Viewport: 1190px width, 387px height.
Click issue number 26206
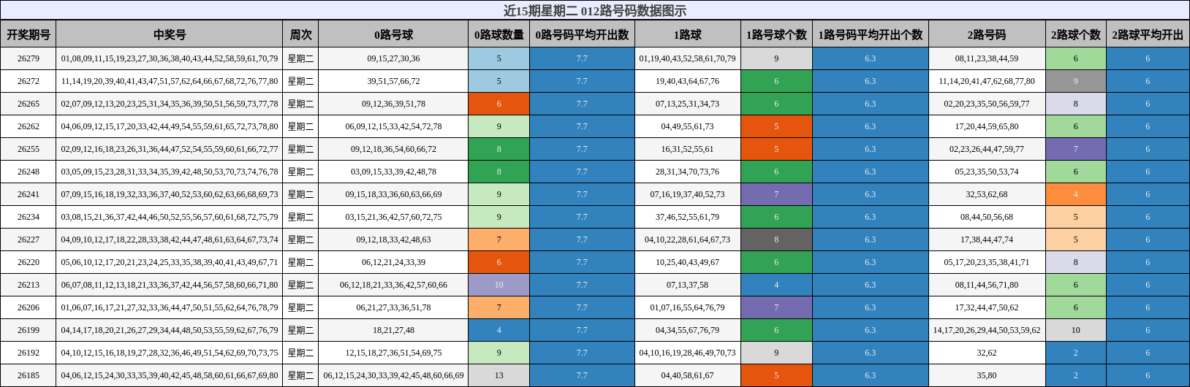[29, 307]
